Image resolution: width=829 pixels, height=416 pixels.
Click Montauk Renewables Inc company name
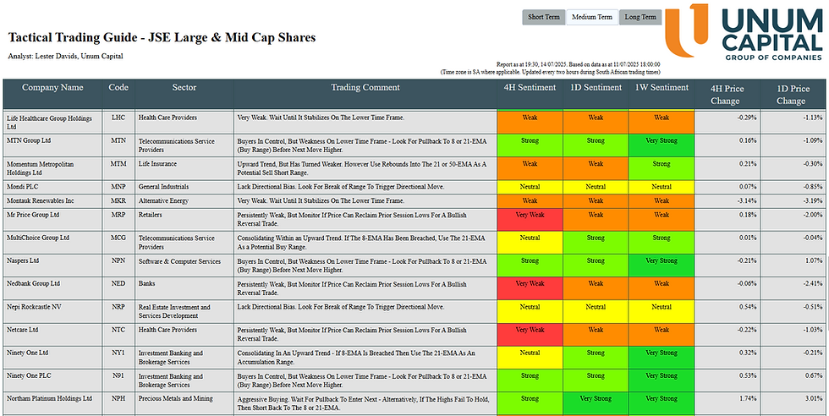tap(41, 201)
